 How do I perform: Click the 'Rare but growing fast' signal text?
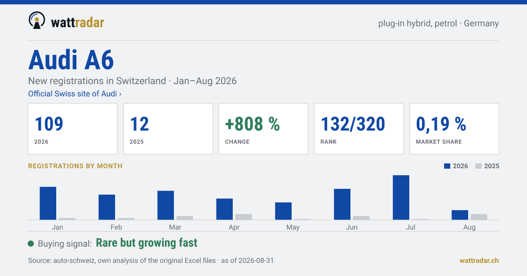click(x=147, y=243)
